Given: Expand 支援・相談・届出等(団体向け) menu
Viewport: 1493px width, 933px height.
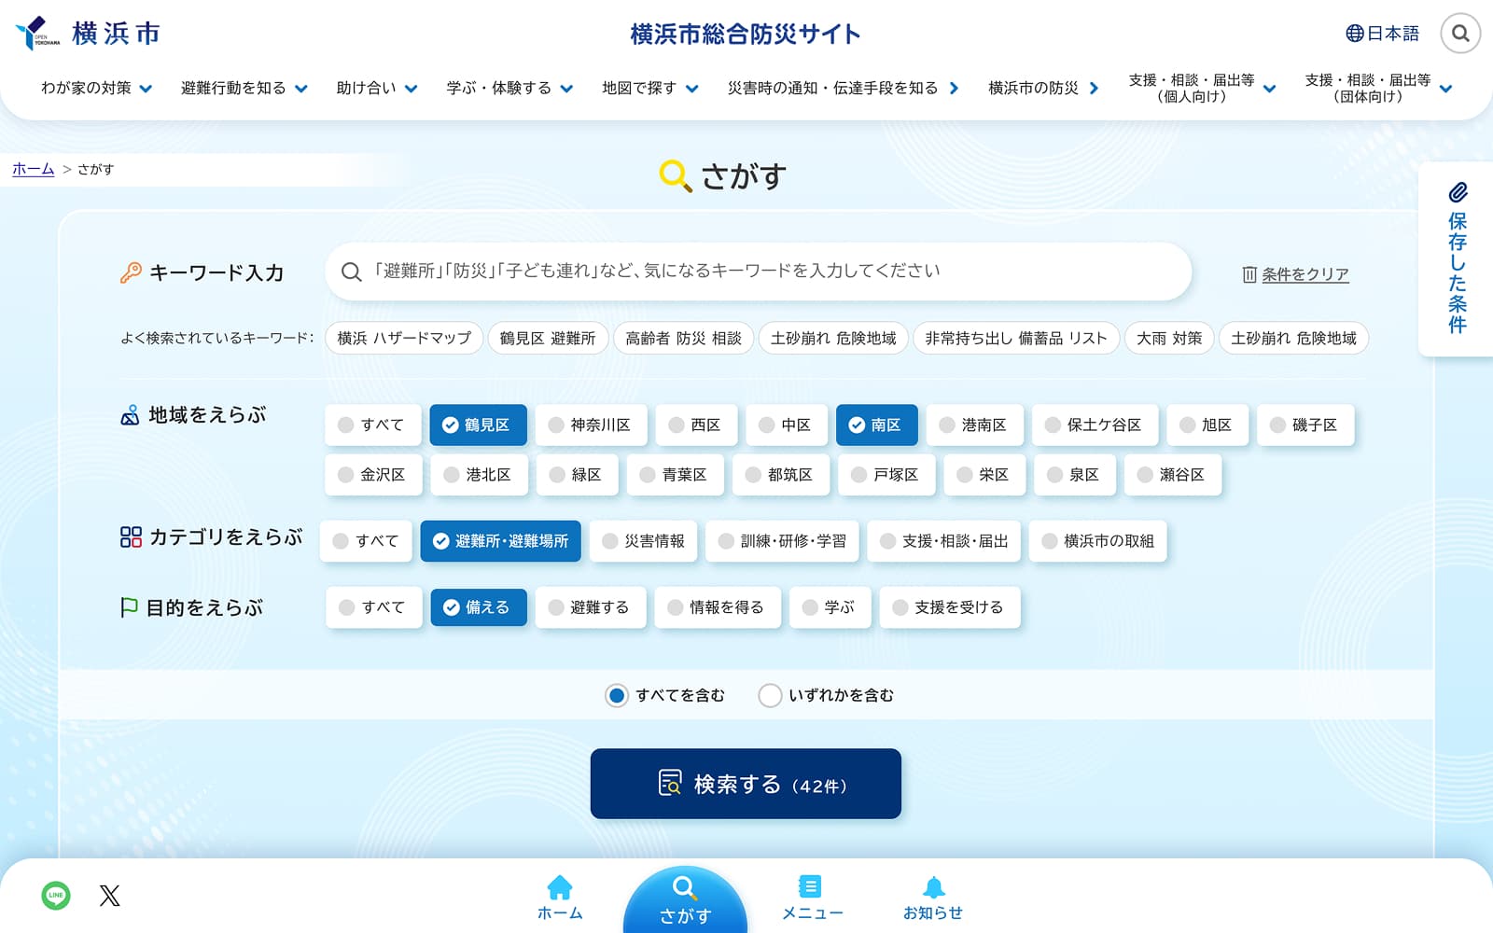Looking at the screenshot, I should coord(1379,88).
